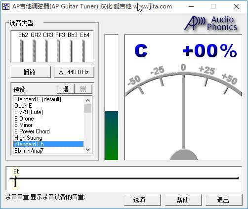This screenshot has height=209, width=248.
Task: Add a preset with 增 button
Action: coord(66,89)
